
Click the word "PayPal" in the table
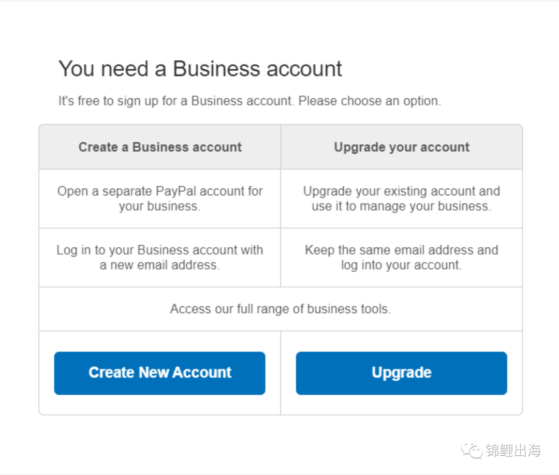click(176, 191)
